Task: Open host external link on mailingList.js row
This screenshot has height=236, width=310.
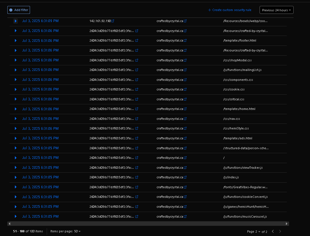Action: pyautogui.click(x=185, y=70)
